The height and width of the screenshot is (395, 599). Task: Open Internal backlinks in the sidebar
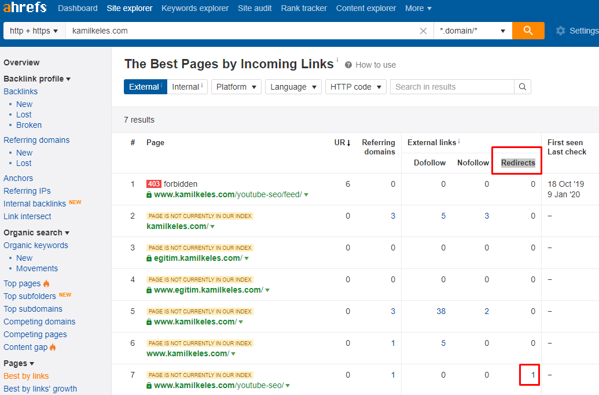click(x=34, y=204)
